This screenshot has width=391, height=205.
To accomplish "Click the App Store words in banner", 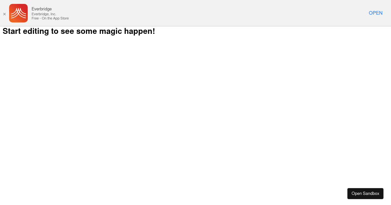I will tap(61, 18).
